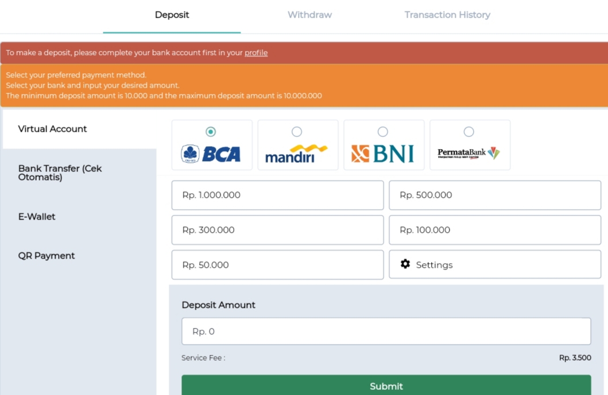Select Bank Transfer (Cek Otomatis) method
Viewport: 608px width, 395px height.
click(79, 173)
